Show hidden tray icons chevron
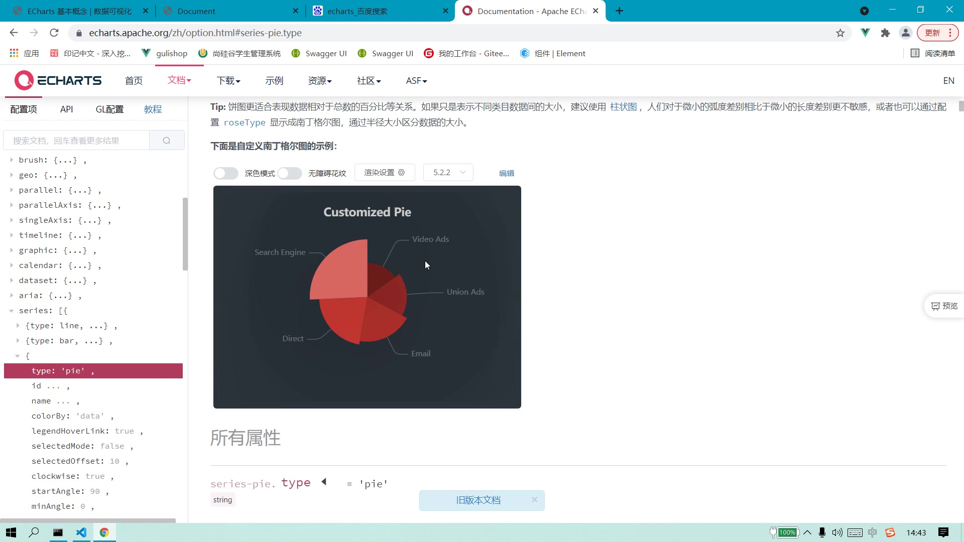This screenshot has width=964, height=542. (807, 532)
